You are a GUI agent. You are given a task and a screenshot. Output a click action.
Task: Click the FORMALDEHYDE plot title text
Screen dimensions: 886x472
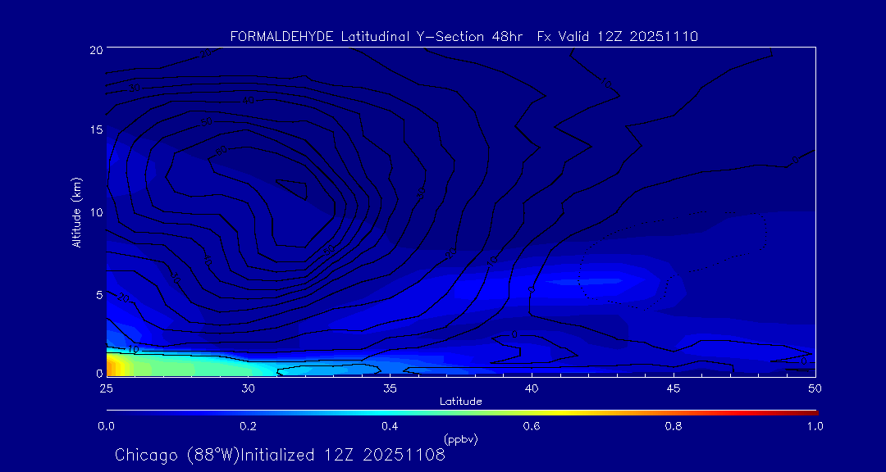click(464, 36)
